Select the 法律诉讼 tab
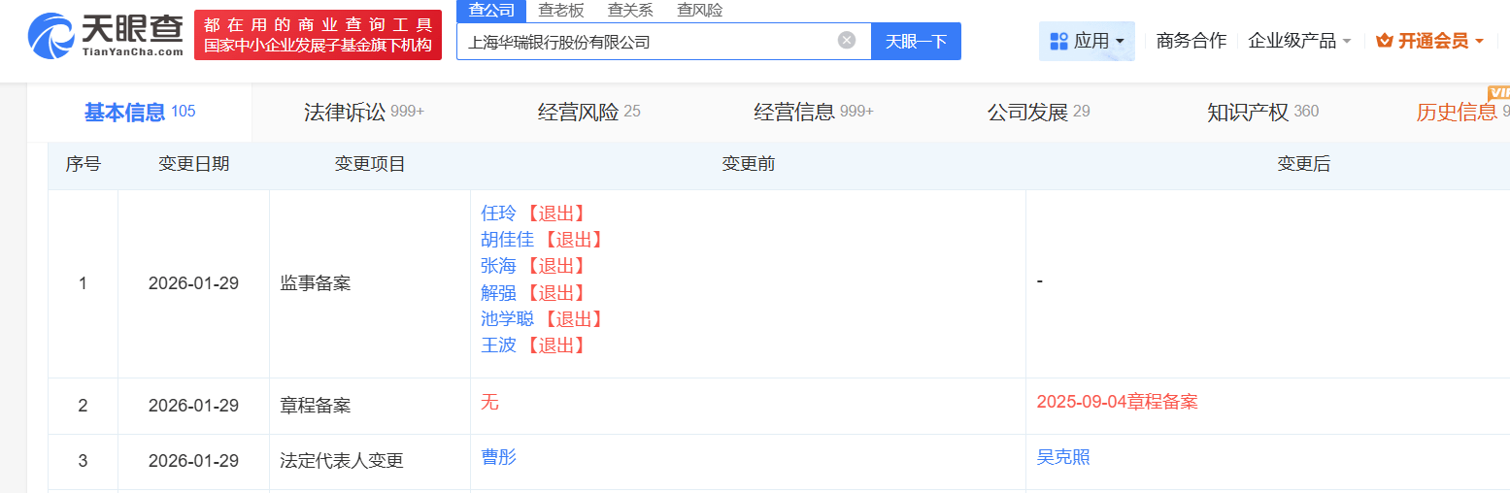The width and height of the screenshot is (1510, 493). [x=364, y=113]
